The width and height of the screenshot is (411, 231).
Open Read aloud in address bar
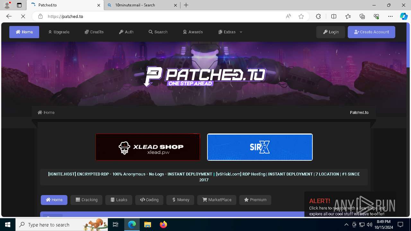tap(288, 16)
